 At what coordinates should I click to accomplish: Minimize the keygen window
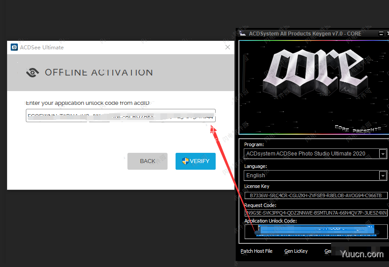(381, 33)
